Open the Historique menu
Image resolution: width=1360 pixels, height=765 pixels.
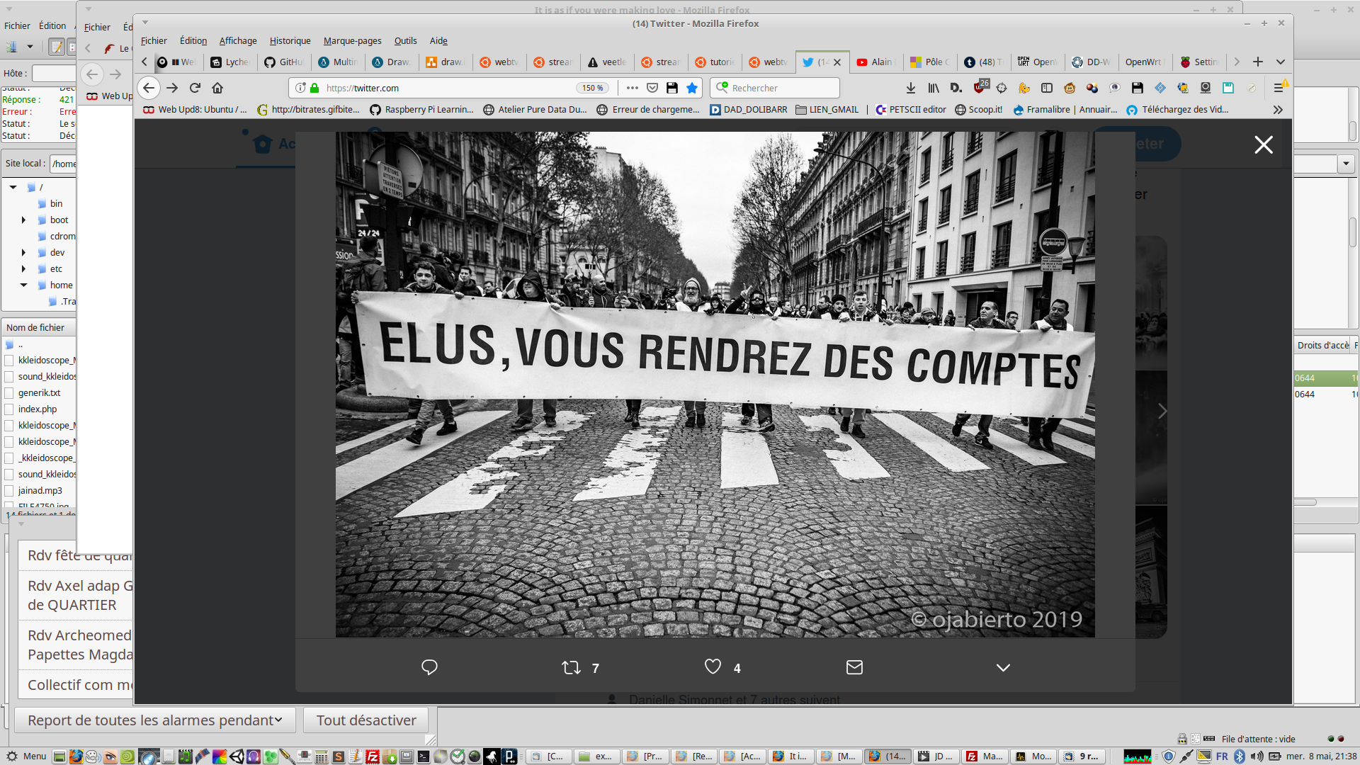click(x=290, y=41)
